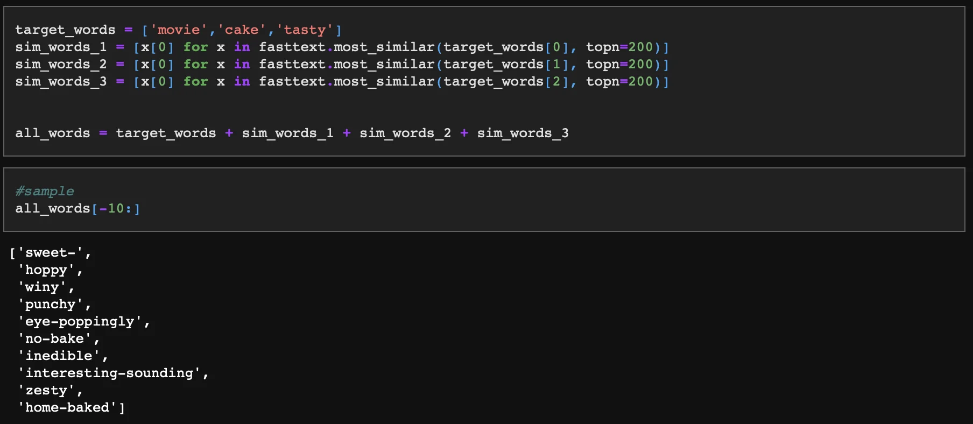Click most_similar method on the sim_words_1 line
This screenshot has height=424, width=973.
pos(384,47)
